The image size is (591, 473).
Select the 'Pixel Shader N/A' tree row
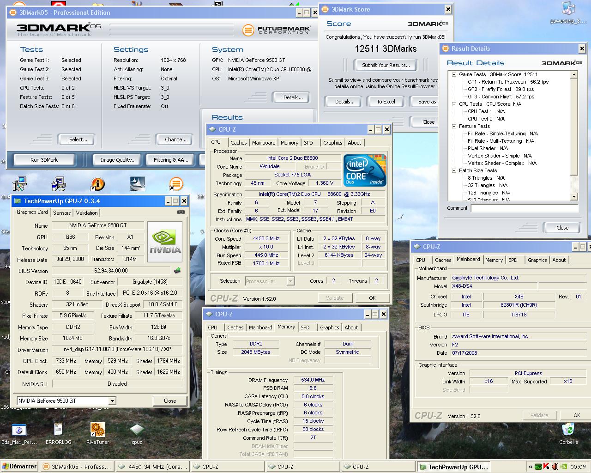488,148
